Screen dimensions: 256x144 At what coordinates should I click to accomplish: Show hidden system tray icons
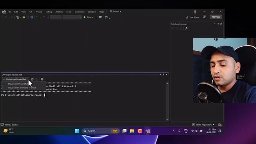click(174, 131)
